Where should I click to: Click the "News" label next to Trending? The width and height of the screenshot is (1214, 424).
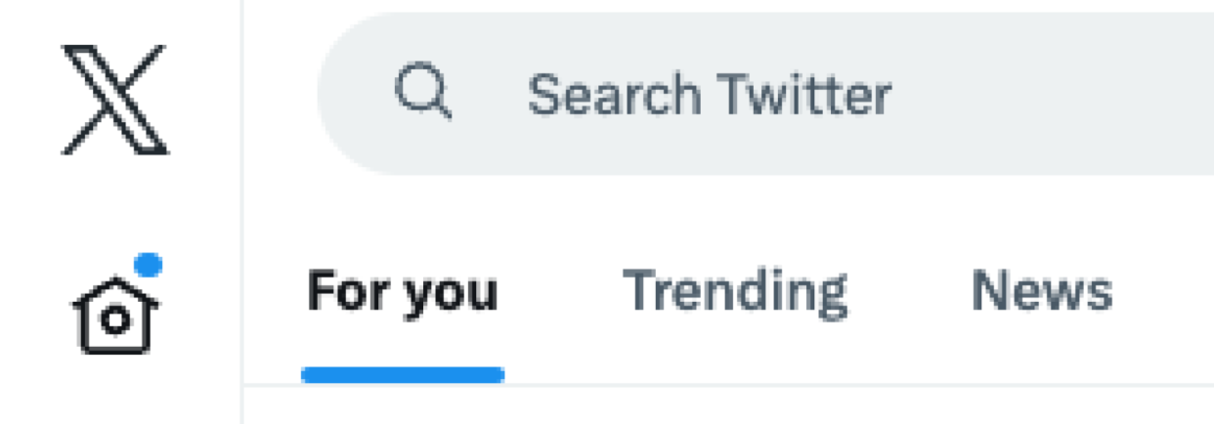1041,291
